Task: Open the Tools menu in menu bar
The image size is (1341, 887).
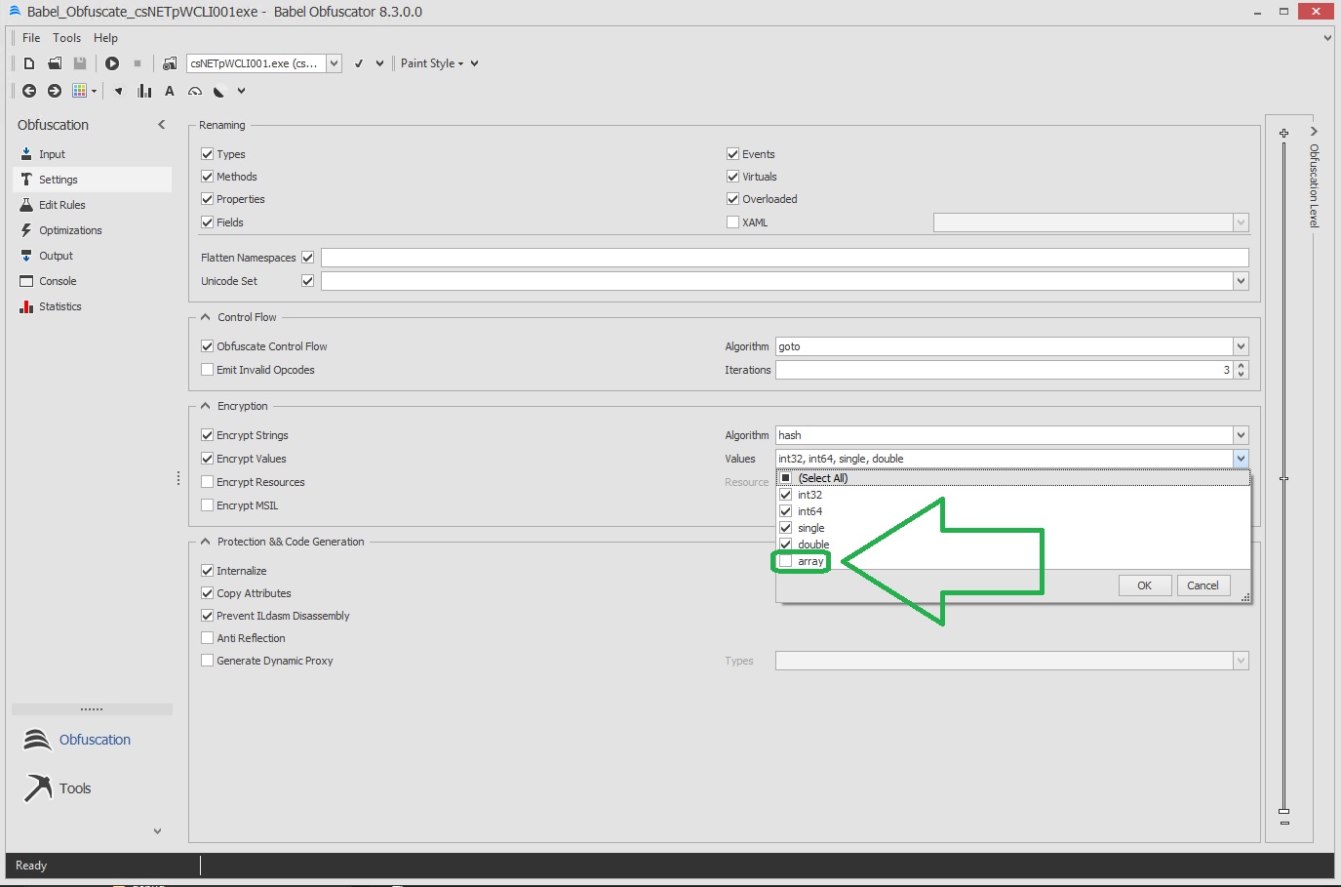Action: click(x=67, y=38)
